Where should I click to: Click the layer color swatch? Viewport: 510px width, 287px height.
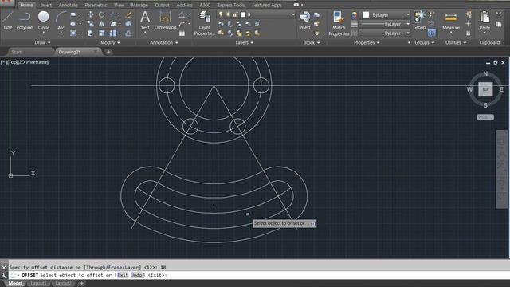coord(243,14)
